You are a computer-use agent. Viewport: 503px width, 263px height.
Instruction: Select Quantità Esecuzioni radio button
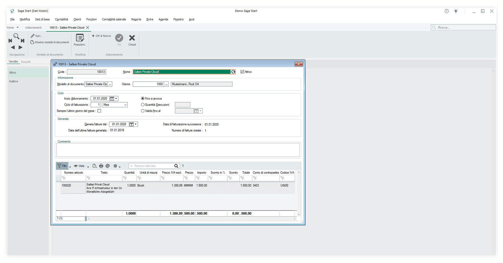click(x=143, y=105)
